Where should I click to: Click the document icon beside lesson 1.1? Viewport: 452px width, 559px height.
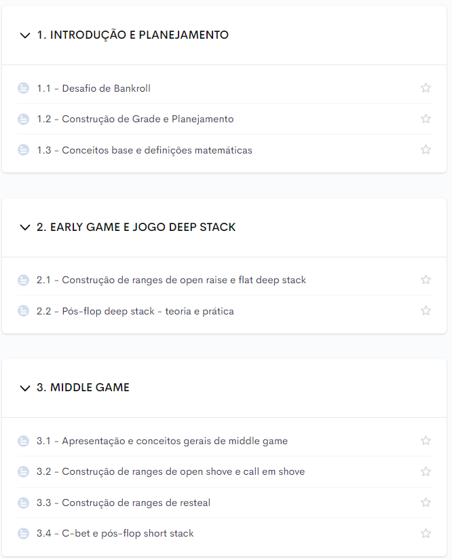pos(24,88)
